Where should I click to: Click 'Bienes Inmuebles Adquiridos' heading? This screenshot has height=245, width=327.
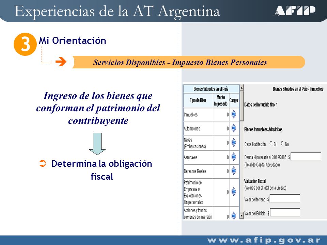coord(263,129)
